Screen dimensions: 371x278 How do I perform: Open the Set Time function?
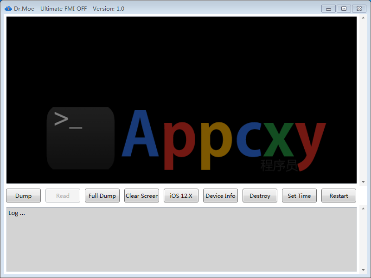[299, 196]
